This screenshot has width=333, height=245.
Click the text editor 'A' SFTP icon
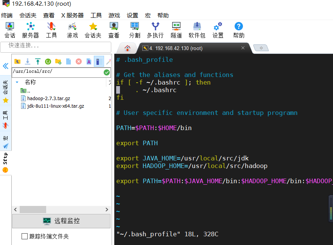(89, 61)
